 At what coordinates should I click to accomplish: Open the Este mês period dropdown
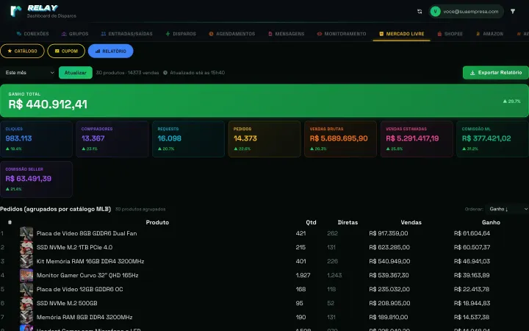tap(29, 73)
